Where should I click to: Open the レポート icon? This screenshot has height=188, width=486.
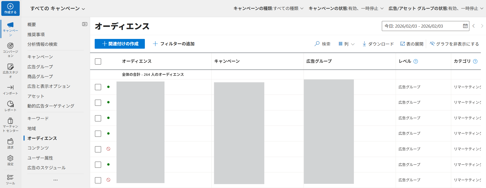click(10, 104)
